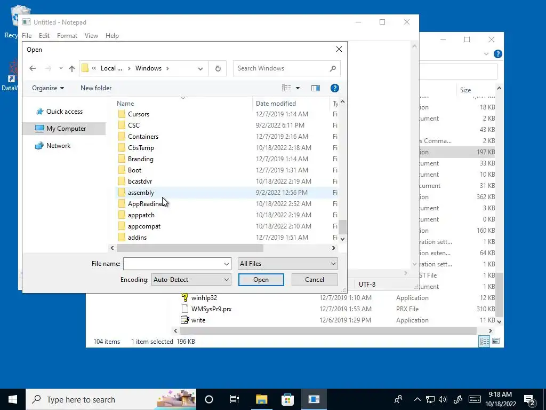The height and width of the screenshot is (410, 546).
Task: Open the Open dialog help button
Action: 335,88
